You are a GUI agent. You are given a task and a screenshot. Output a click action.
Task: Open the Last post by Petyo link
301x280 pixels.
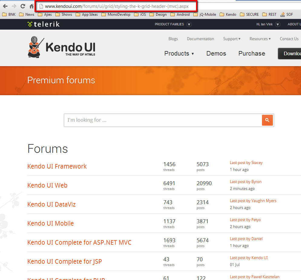pos(245,220)
